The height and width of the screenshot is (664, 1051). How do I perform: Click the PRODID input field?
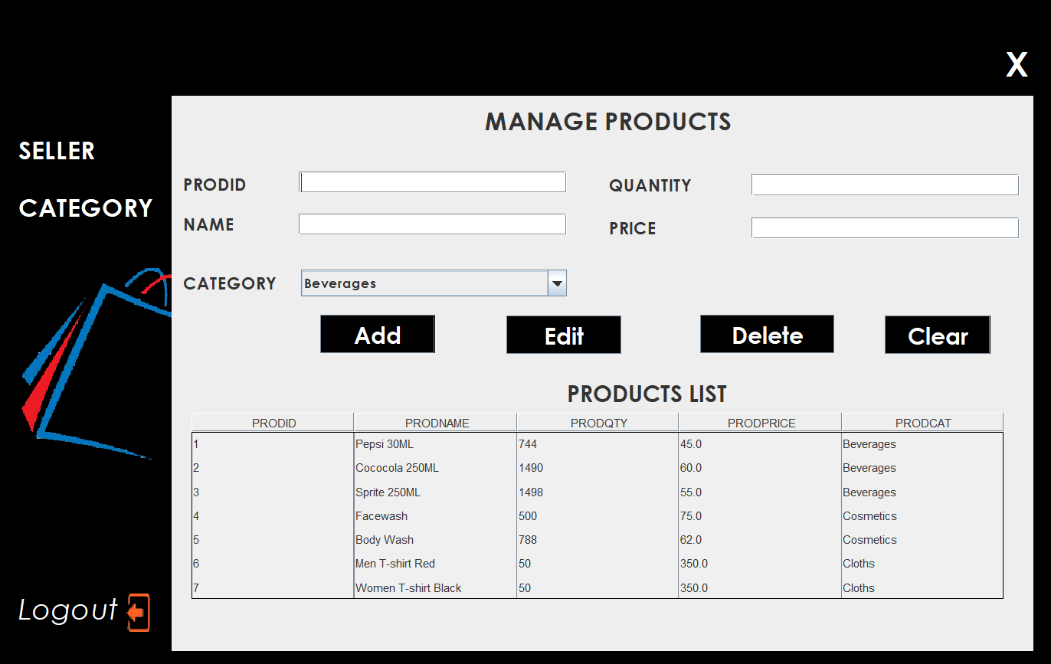pos(432,182)
